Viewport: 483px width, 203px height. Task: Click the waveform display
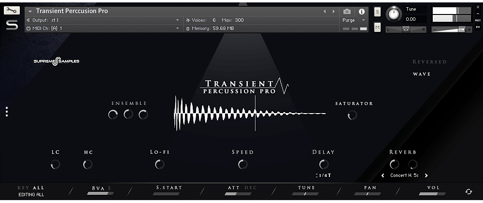(250, 114)
